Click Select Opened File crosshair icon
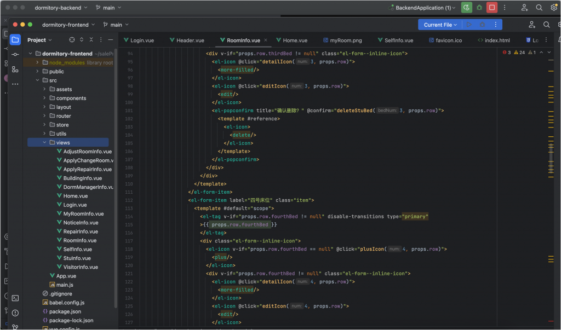This screenshot has width=561, height=330. pos(72,40)
